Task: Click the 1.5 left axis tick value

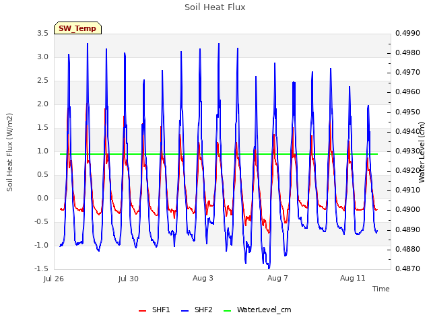Action: pos(43,127)
